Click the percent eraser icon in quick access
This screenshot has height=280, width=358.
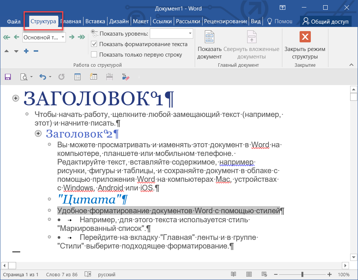(125, 77)
